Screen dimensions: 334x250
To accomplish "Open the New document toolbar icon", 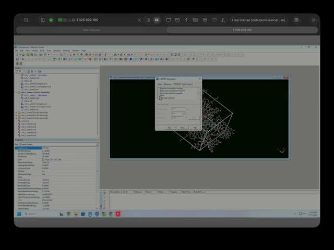I will coord(17,55).
